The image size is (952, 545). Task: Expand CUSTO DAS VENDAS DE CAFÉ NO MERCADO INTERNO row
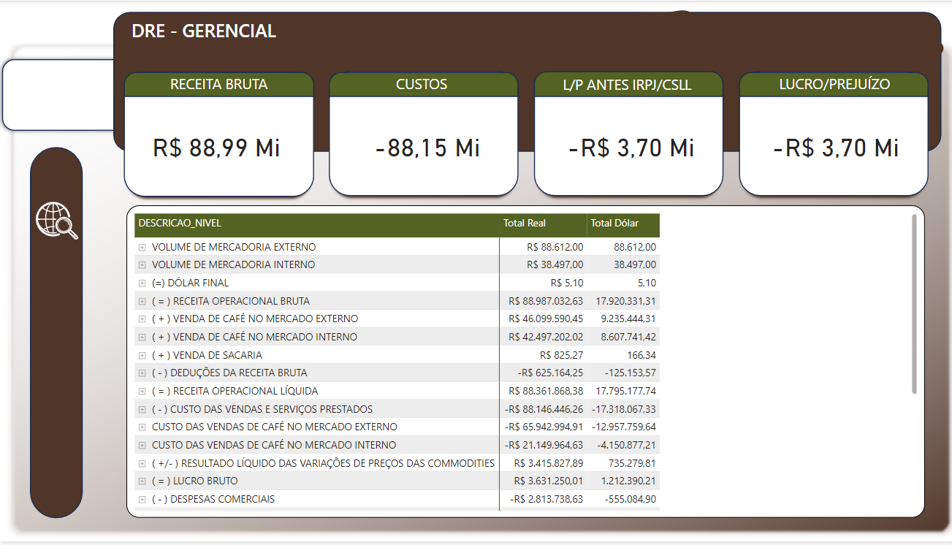coord(142,446)
